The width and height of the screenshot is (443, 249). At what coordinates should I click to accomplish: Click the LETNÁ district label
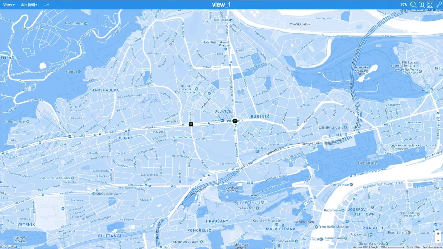[x=335, y=135]
